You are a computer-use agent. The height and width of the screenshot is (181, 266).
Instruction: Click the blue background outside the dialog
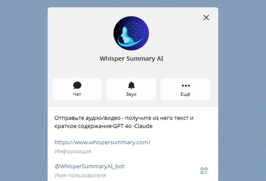click(x=24, y=85)
